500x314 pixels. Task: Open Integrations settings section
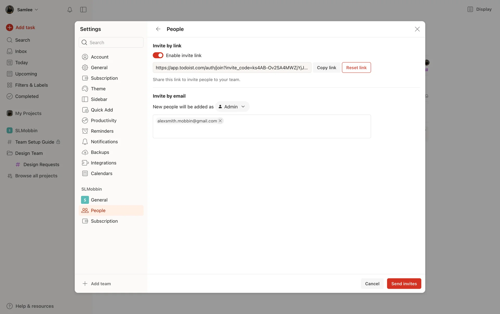pyautogui.click(x=103, y=163)
